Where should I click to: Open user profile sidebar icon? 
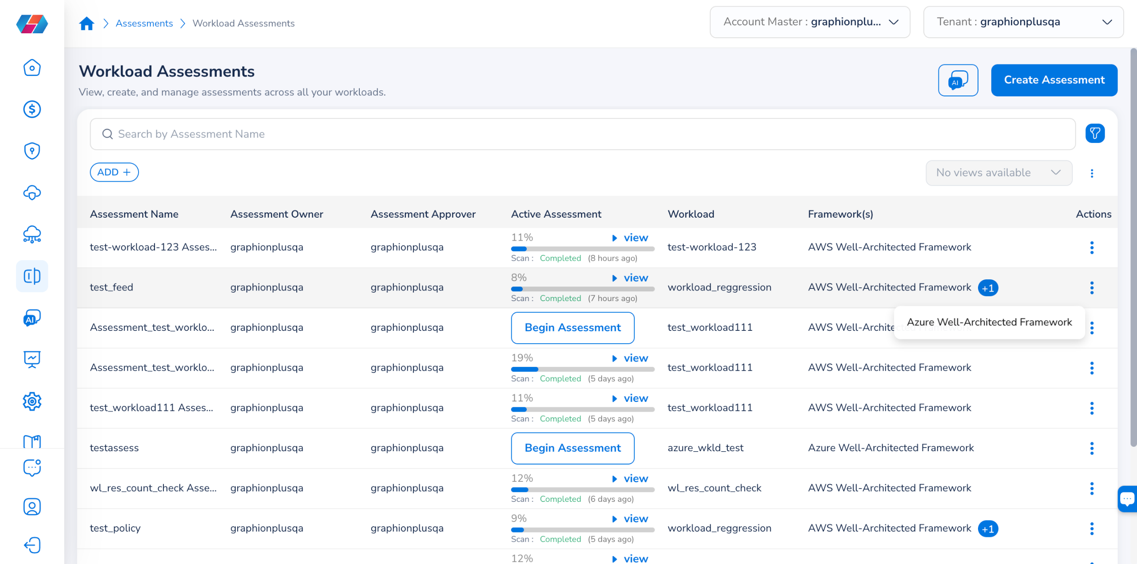pos(32,507)
